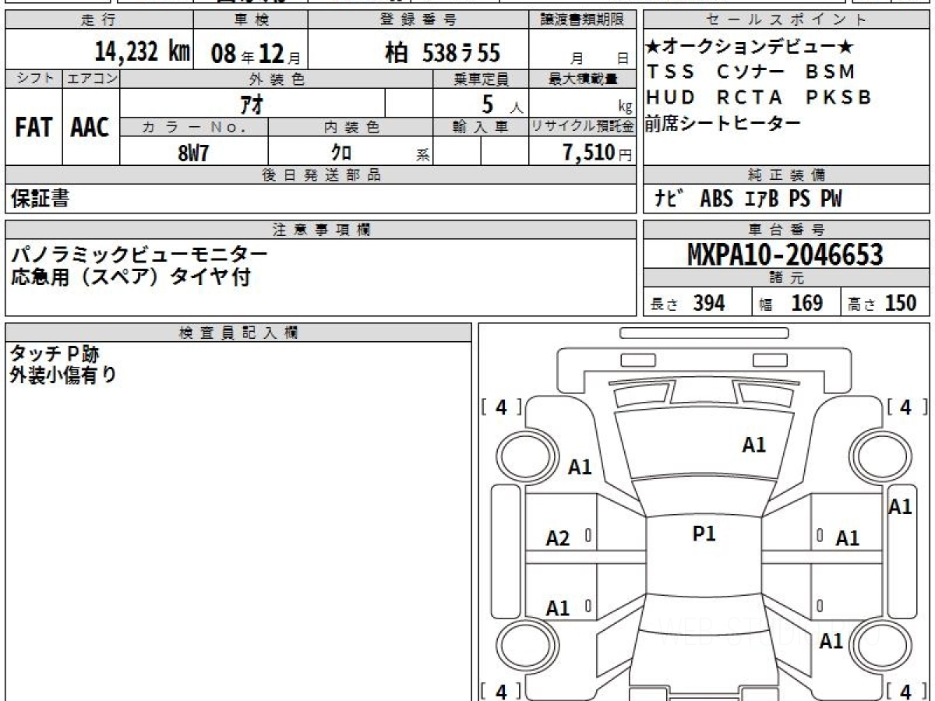
Task: Click the エアコン header cell
Action: pyautogui.click(x=90, y=79)
